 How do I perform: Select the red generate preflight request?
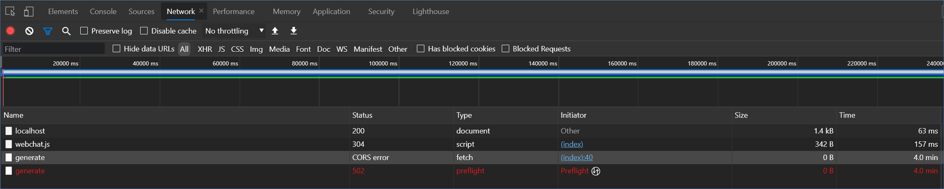(x=471, y=171)
